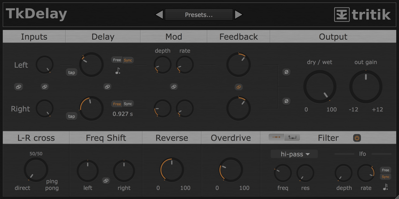Screen dimensions: 399x199
Task: Click the filter LFO rate knob
Action: (366, 173)
